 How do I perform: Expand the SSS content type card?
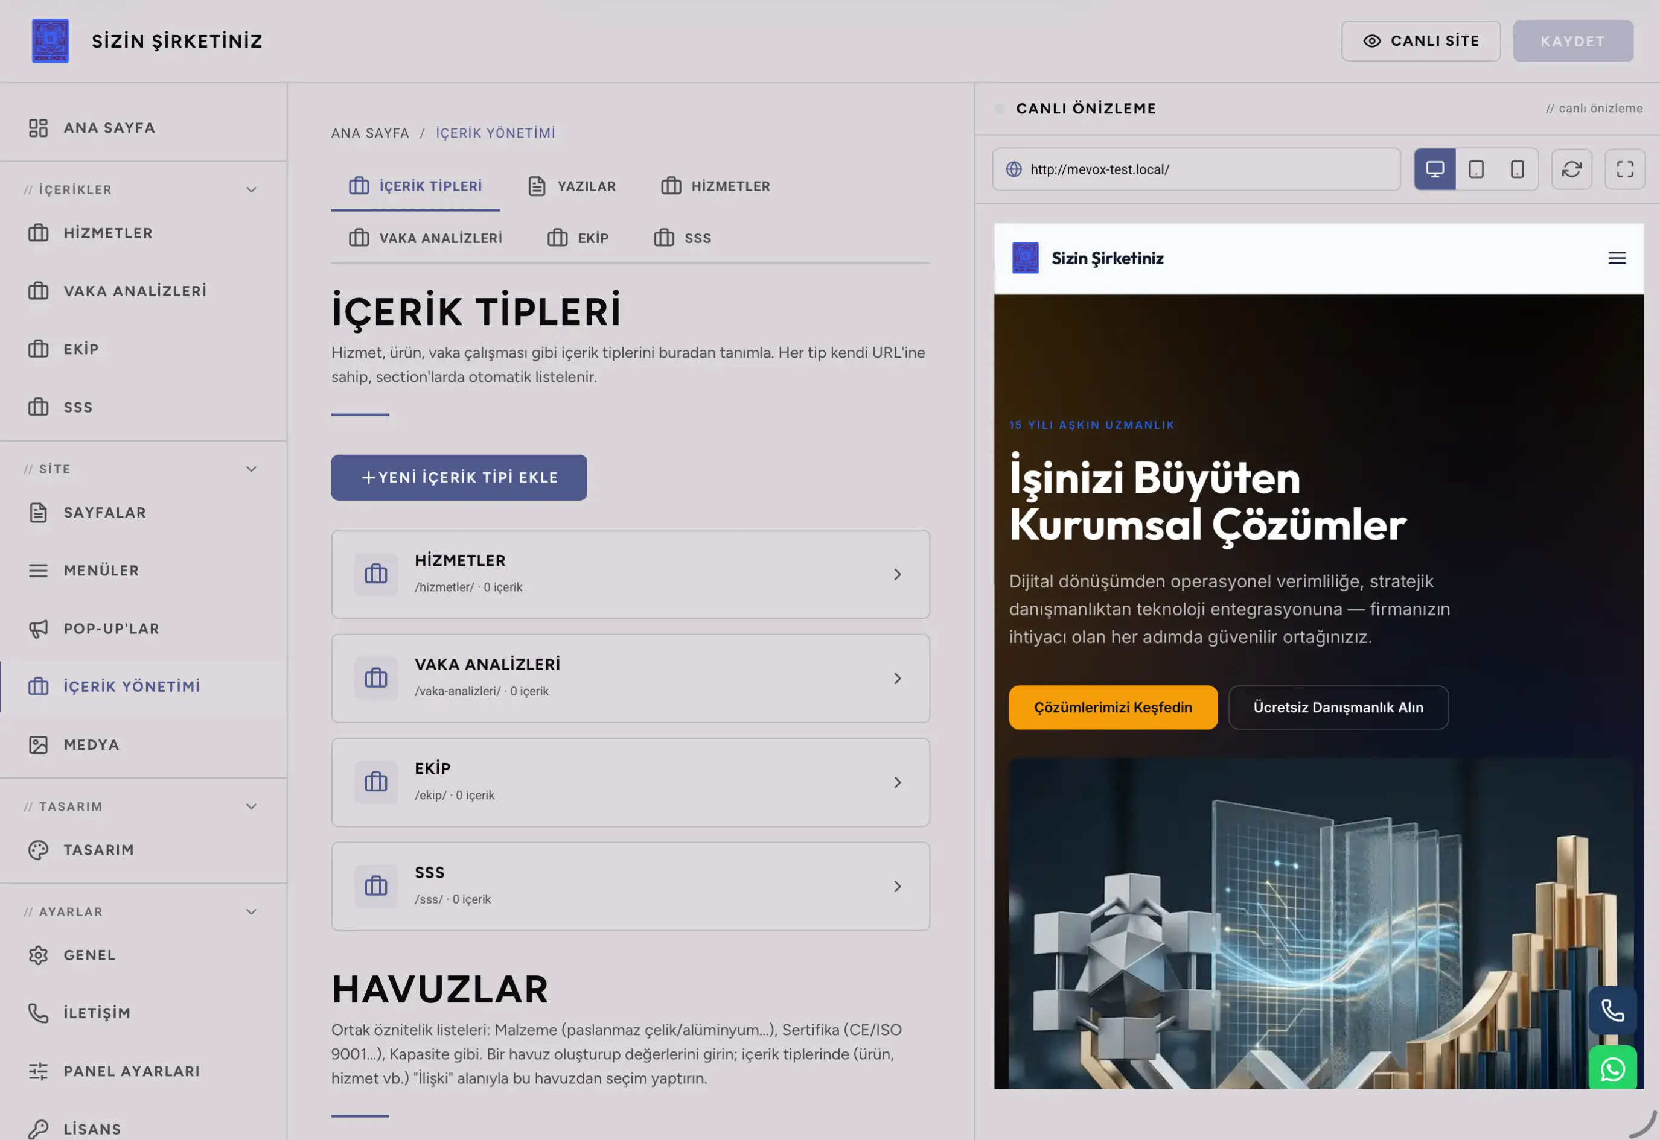[630, 887]
